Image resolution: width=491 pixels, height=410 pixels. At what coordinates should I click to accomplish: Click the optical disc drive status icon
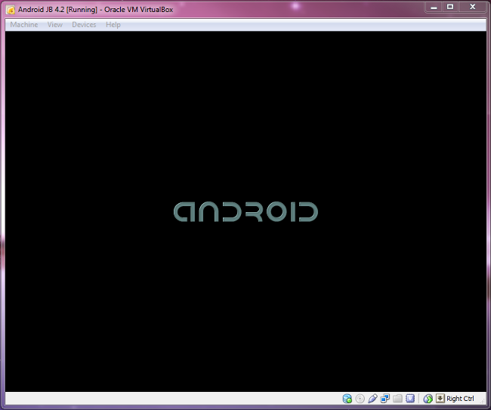tap(360, 399)
